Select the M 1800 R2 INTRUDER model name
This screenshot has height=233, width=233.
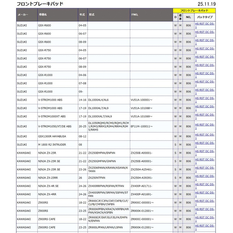(x=52, y=145)
